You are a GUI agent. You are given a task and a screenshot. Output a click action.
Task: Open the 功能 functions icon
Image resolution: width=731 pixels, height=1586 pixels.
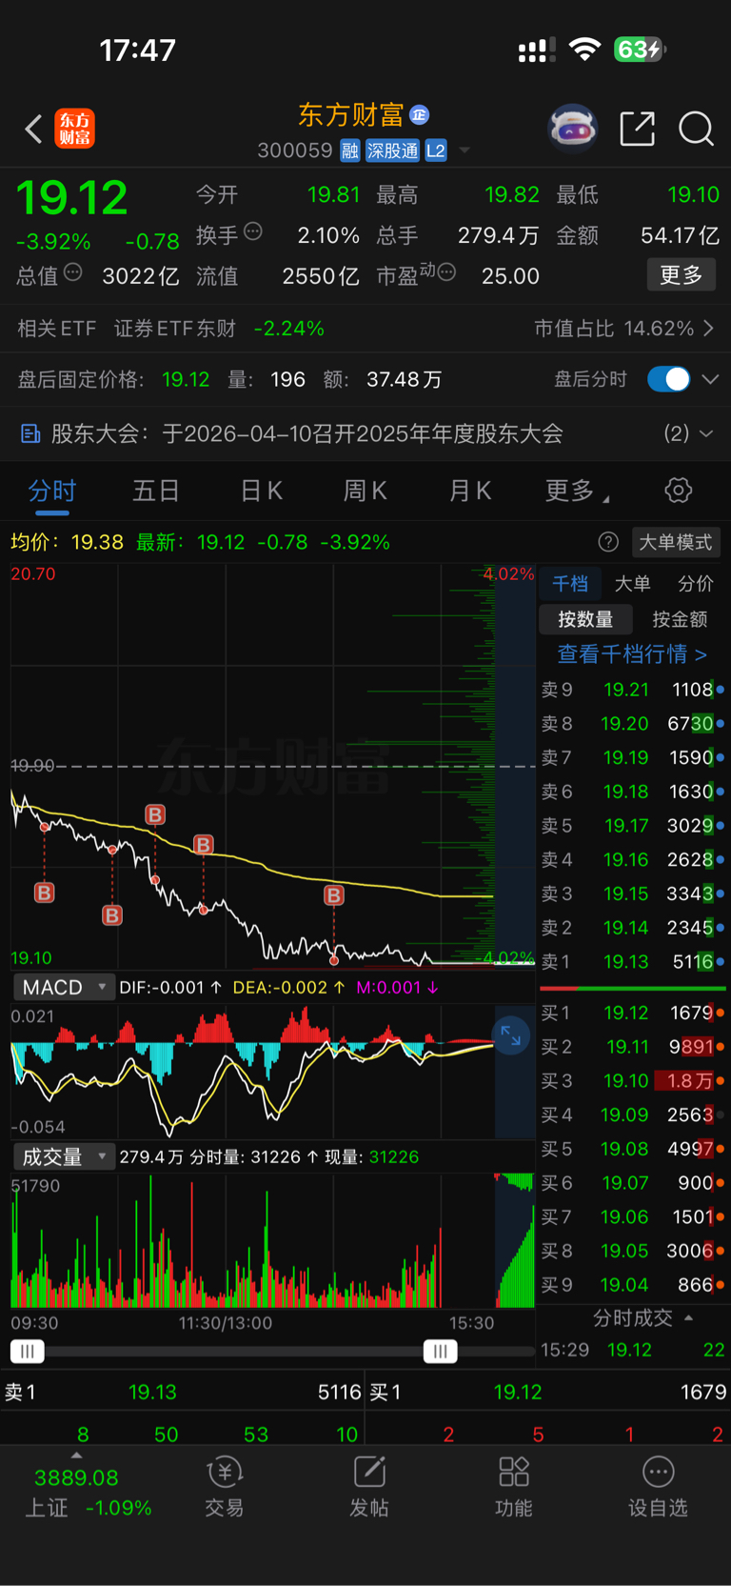coord(514,1473)
